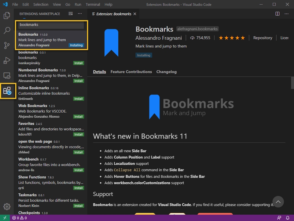Open the Source Control view
294x221 pixels.
coord(7,46)
